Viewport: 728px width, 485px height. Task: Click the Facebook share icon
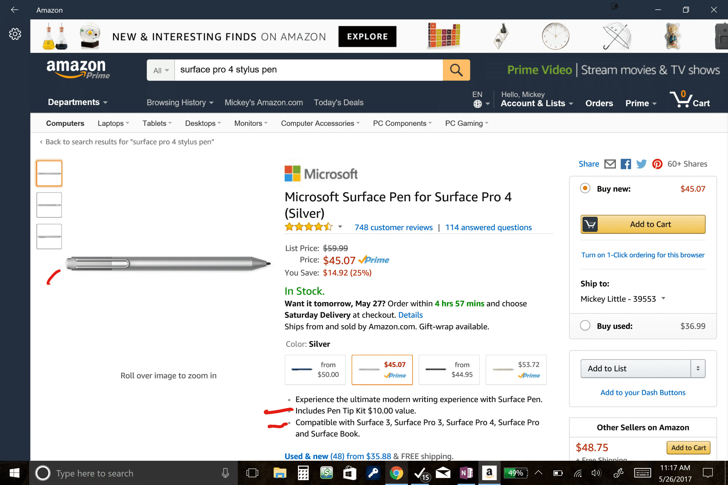[x=624, y=164]
